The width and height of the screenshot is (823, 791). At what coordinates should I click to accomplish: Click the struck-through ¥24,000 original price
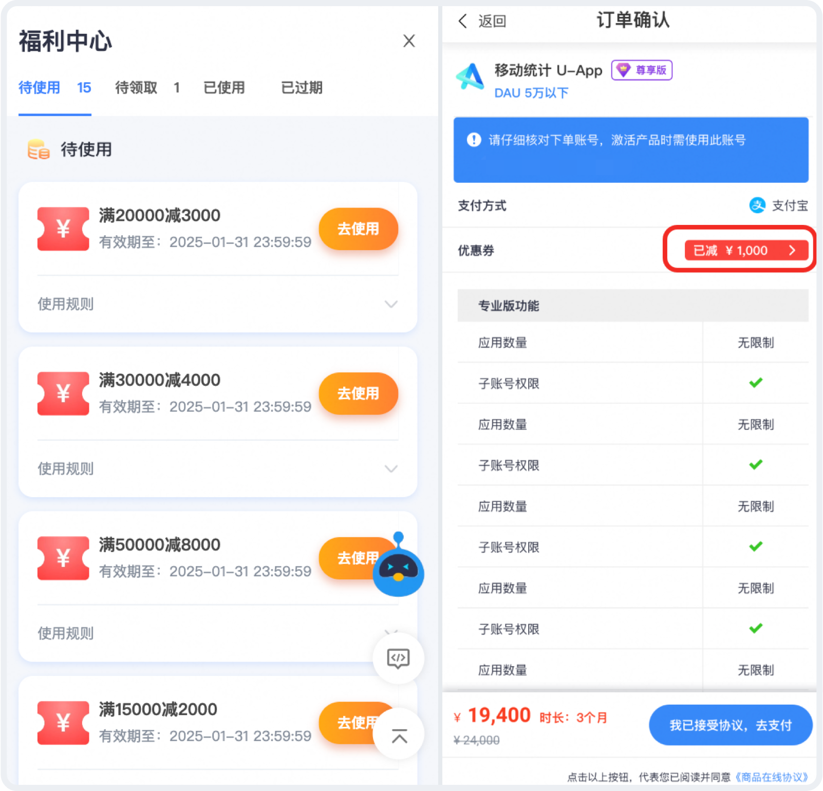click(476, 740)
